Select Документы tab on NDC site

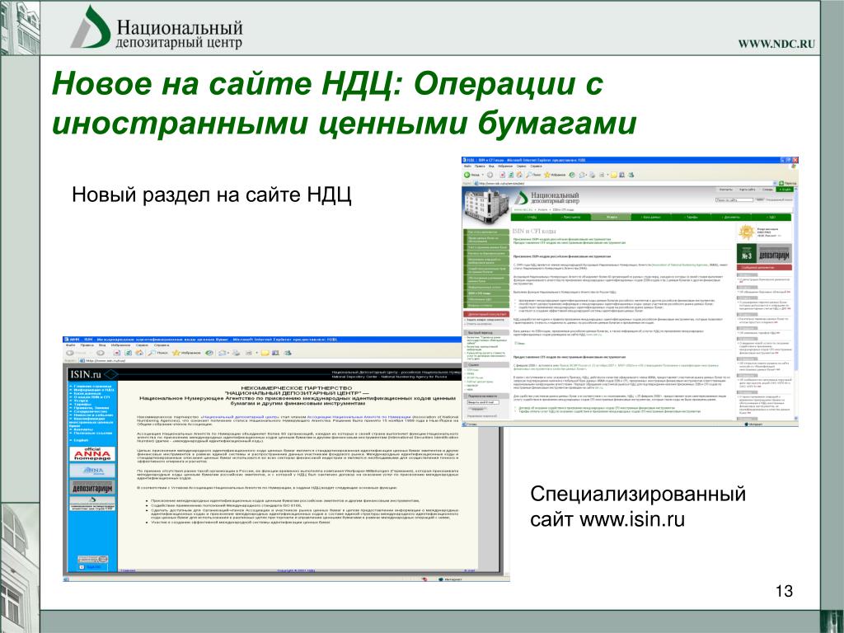click(x=732, y=217)
